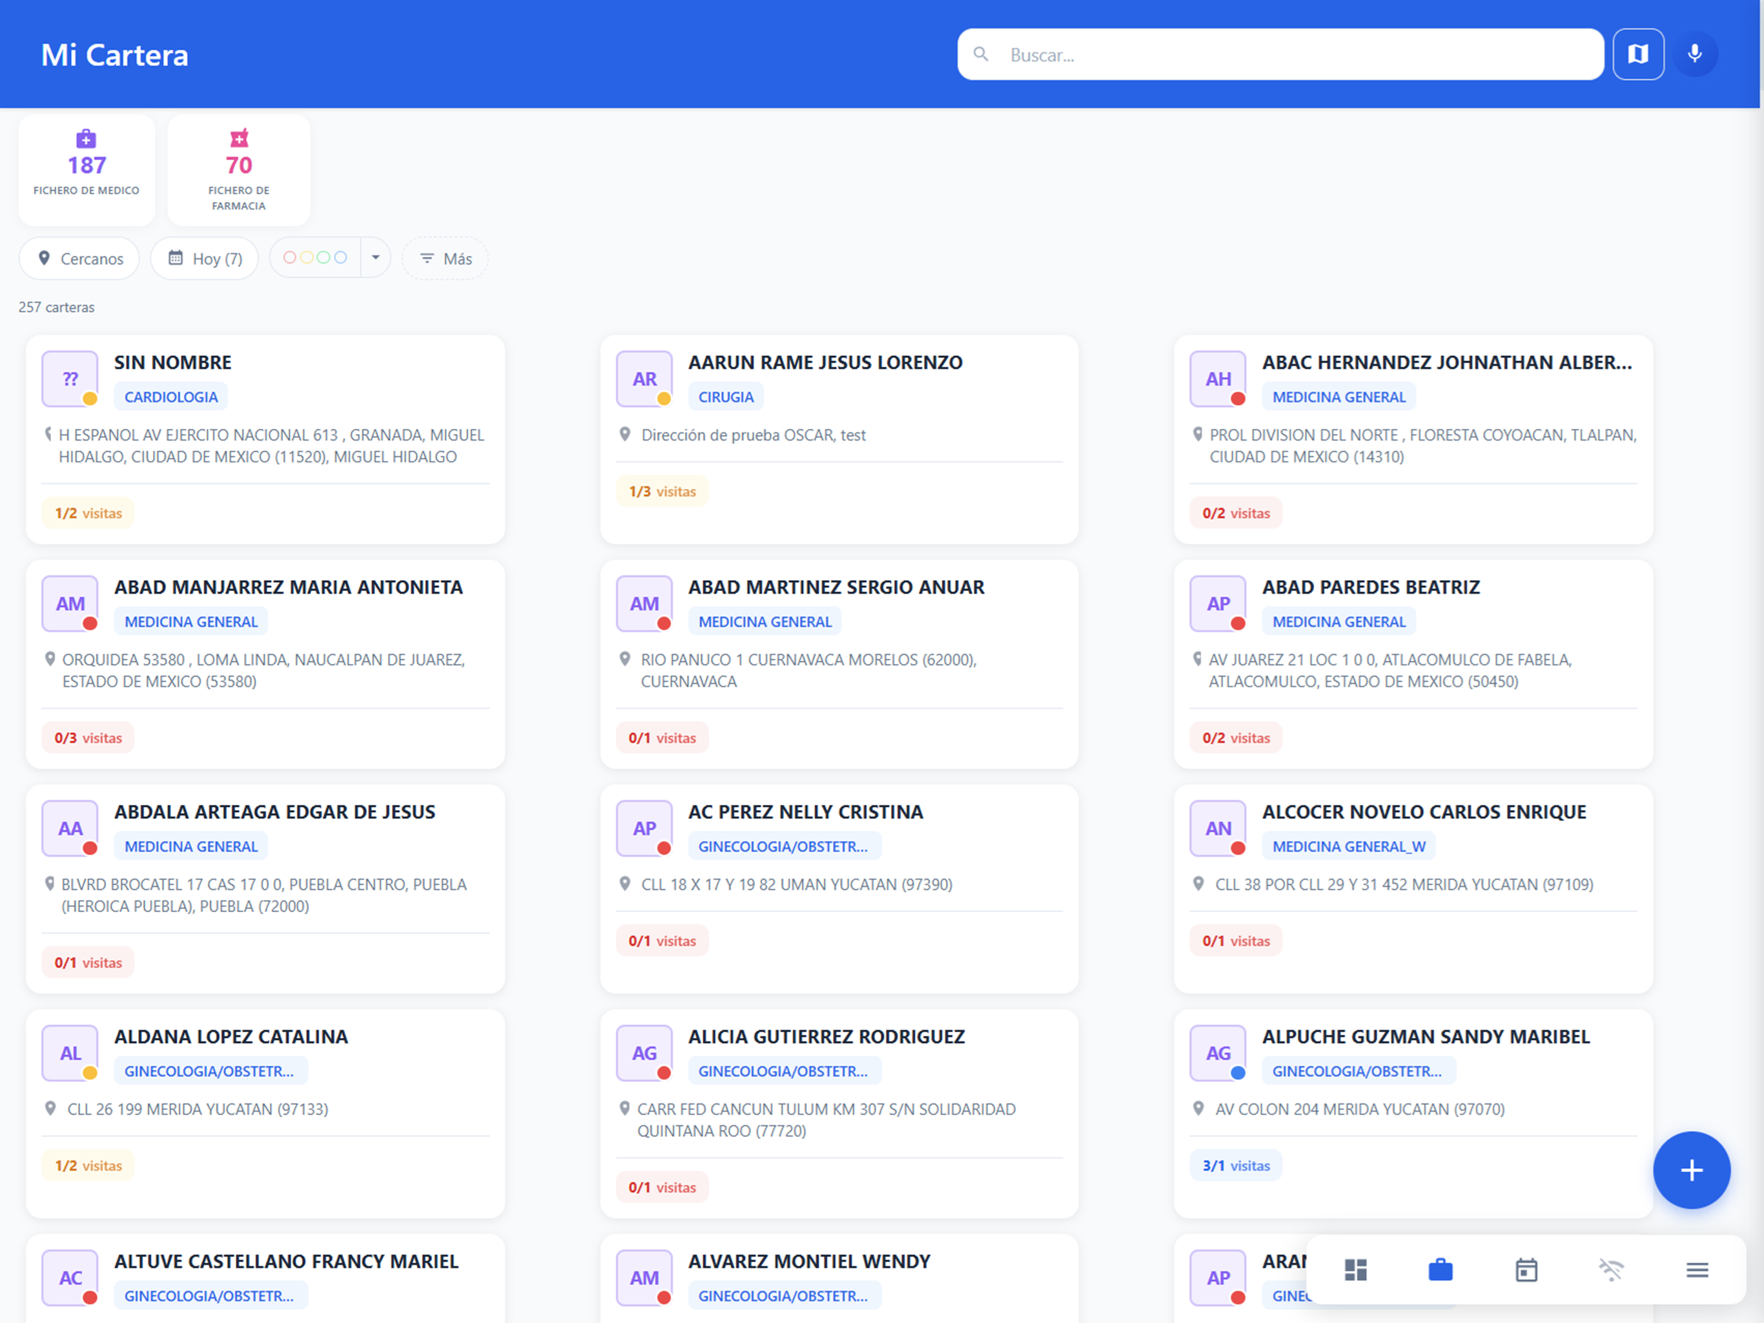Open the 187 Fichero de Medico tab

point(86,169)
